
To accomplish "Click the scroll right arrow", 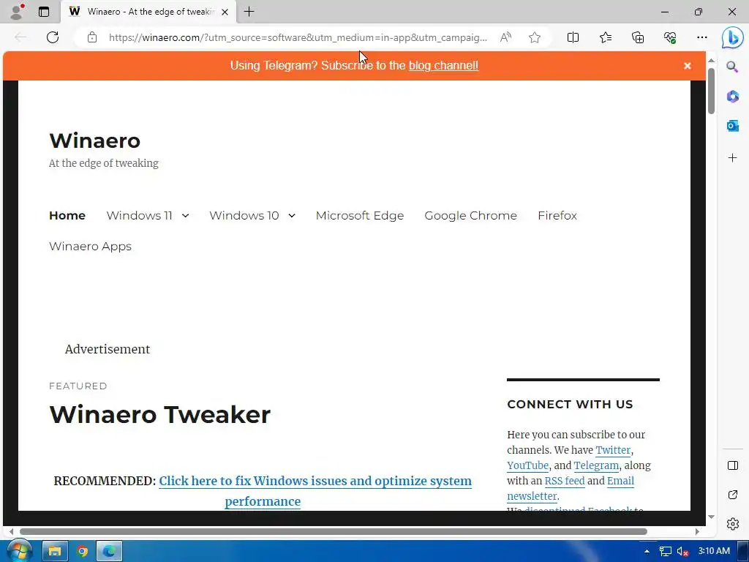I will coord(697,531).
